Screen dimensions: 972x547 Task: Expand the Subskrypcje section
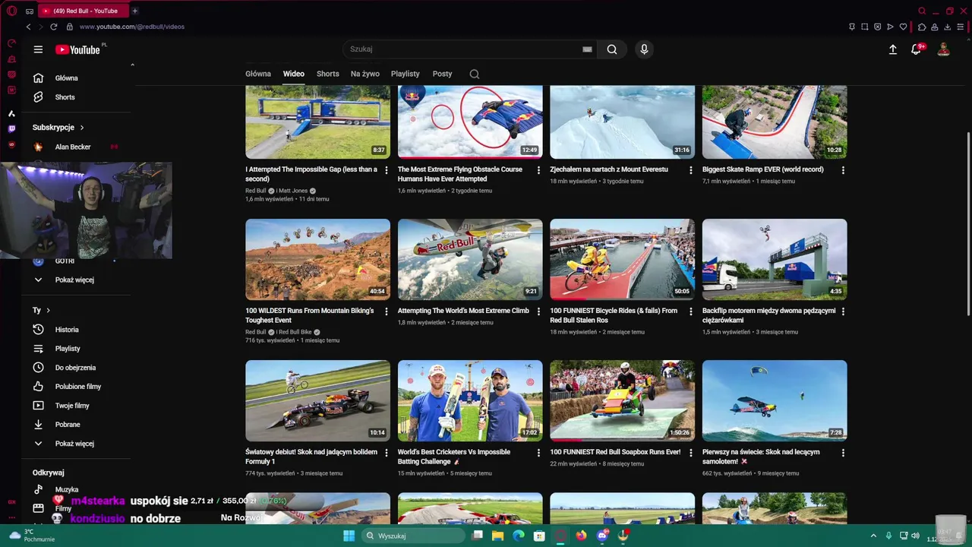tap(58, 128)
